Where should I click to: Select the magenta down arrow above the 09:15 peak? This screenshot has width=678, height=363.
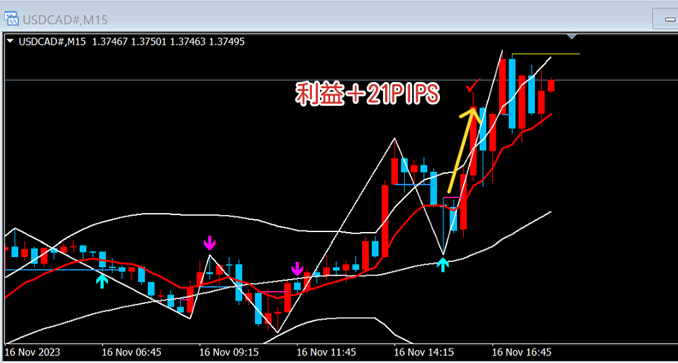click(210, 243)
